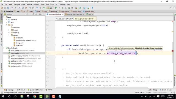Open the Terminal tool window
Viewport: 176px width, 99px height.
[21, 90]
